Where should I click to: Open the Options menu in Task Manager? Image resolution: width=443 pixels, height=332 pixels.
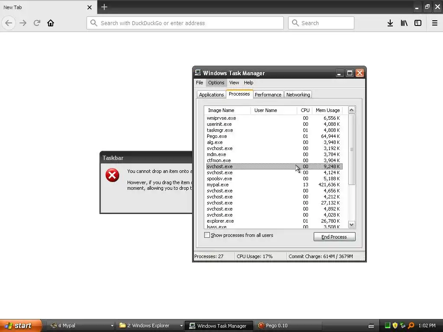tap(216, 83)
